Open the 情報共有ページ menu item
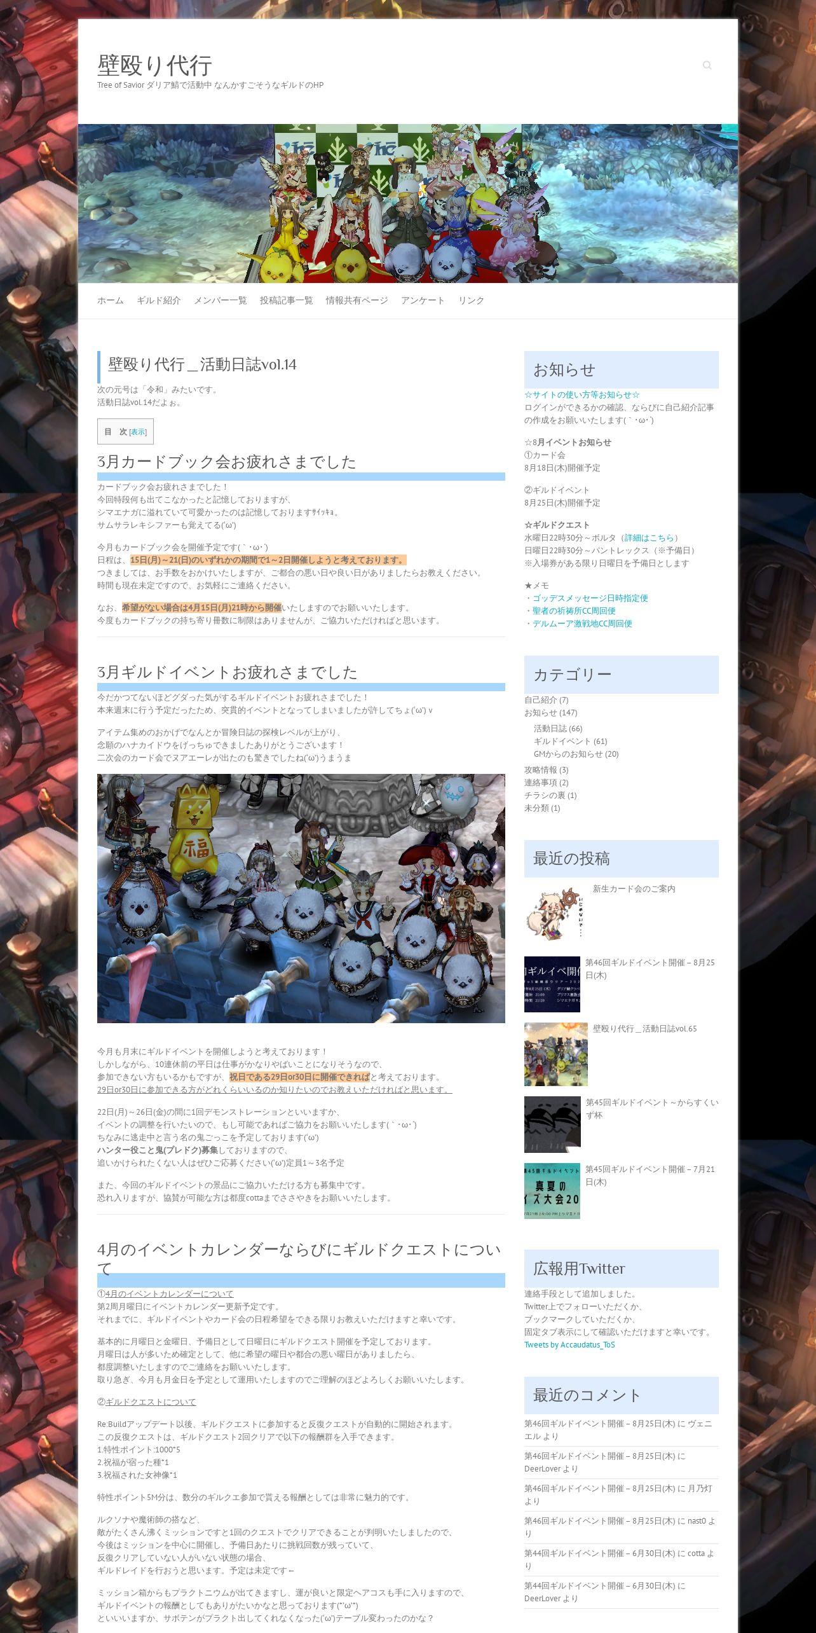The height and width of the screenshot is (1633, 816). tap(357, 300)
